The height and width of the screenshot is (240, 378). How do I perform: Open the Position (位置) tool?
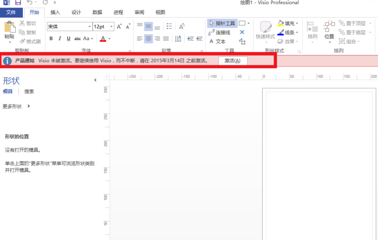[x=329, y=30]
